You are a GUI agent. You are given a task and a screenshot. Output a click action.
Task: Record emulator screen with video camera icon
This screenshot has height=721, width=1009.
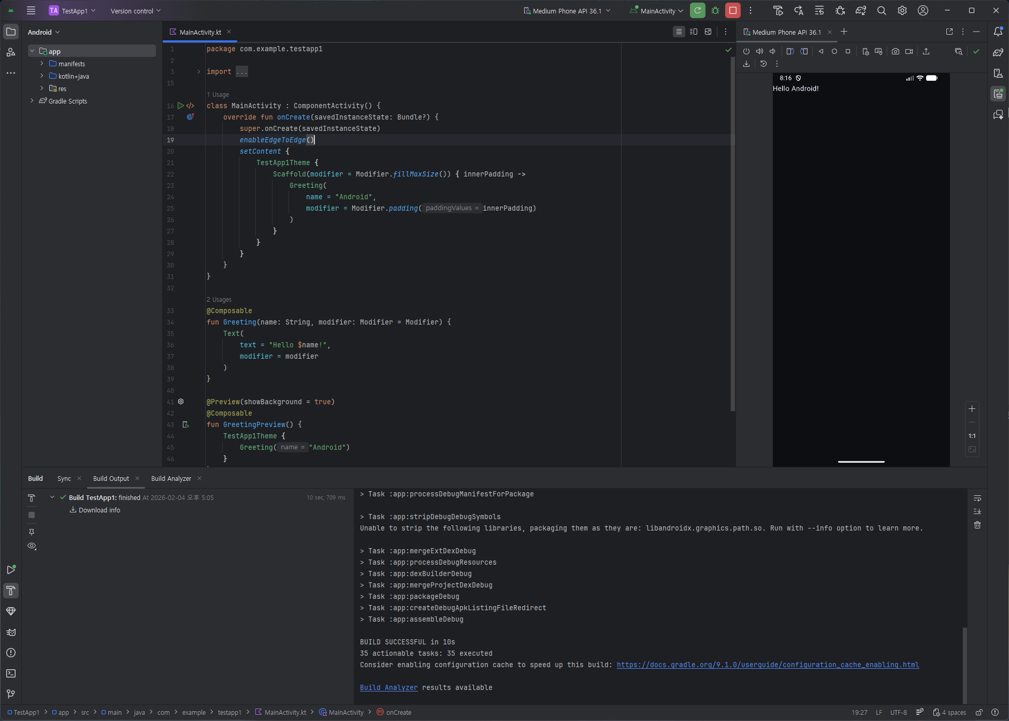909,51
